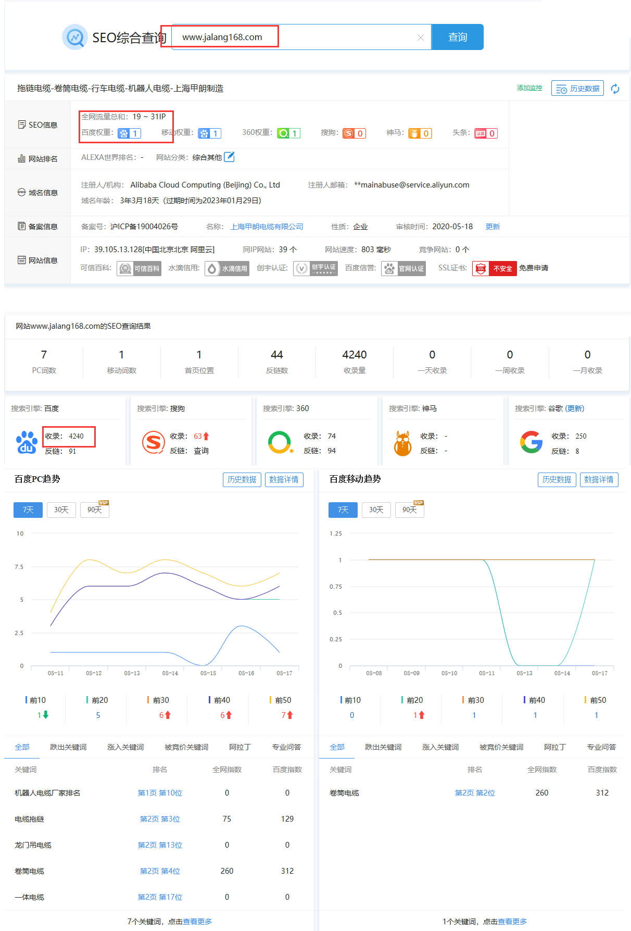Edit website category with pencil icon

[229, 157]
